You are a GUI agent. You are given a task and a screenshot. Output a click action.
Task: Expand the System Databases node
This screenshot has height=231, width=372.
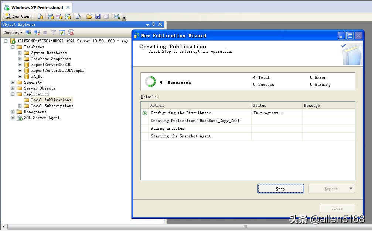[20, 53]
